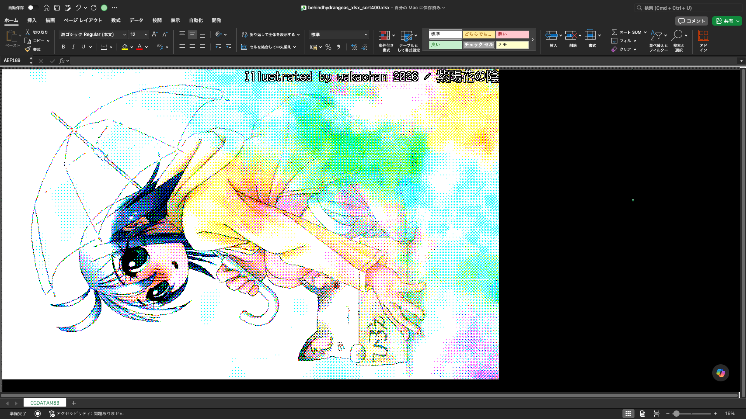Open the font size 12 dropdown
The height and width of the screenshot is (419, 746).
point(139,35)
